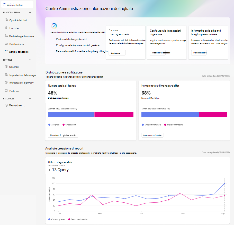Click the Dati business icon
This screenshot has height=225, width=234.
click(x=6, y=44)
